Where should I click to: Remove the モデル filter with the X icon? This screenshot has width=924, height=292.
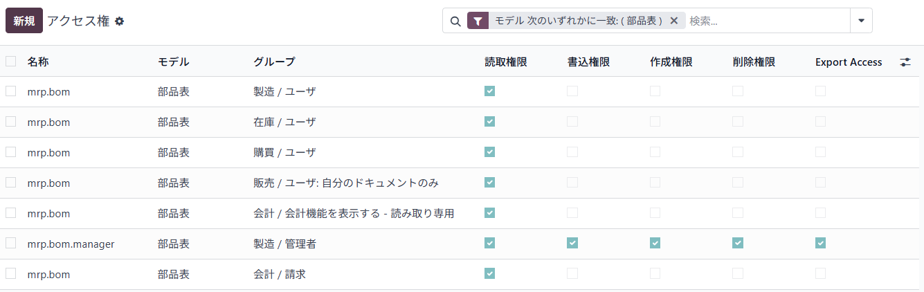(673, 21)
